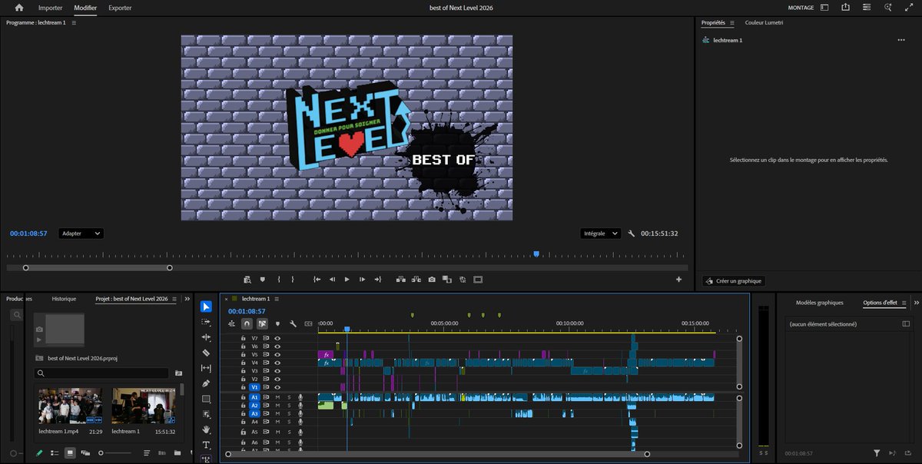Toggle Snap magnet in timeline
Viewport: 922px width, 464px height.
click(247, 324)
